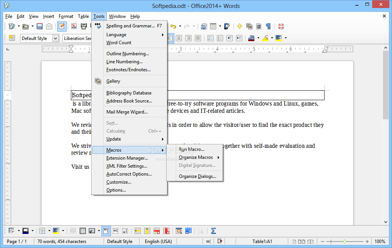The width and height of the screenshot is (392, 248).
Task: Apply the yellow Highlighting color
Action: [265, 38]
